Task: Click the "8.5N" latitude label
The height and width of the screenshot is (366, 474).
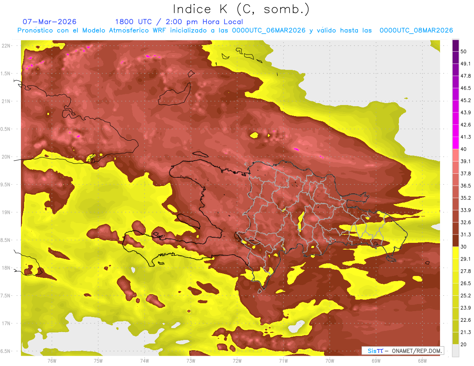Action: [6, 240]
